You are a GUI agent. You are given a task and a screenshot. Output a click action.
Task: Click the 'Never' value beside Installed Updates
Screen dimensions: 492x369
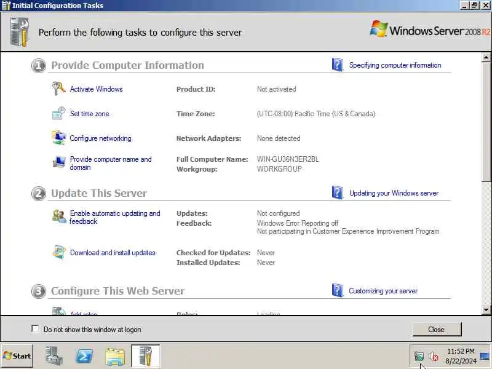click(266, 263)
